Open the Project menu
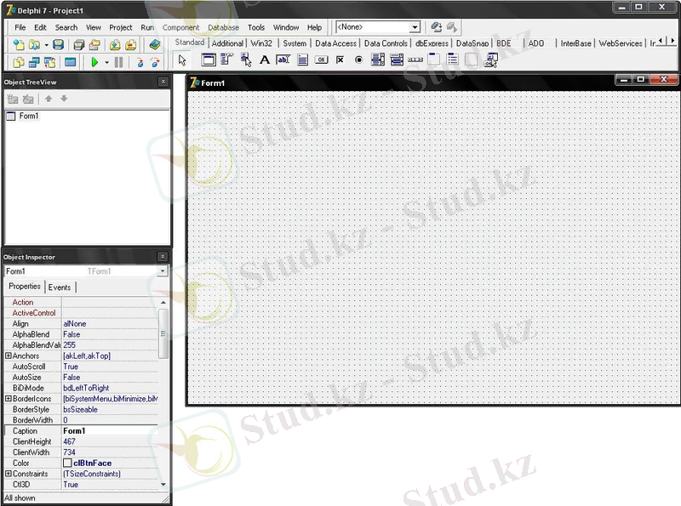The width and height of the screenshot is (681, 506). point(120,27)
